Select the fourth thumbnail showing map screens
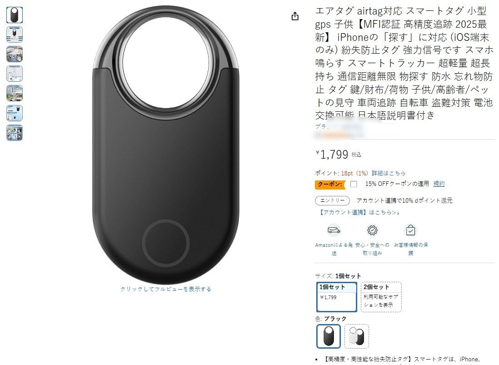499x365 pixels. pos(15,74)
